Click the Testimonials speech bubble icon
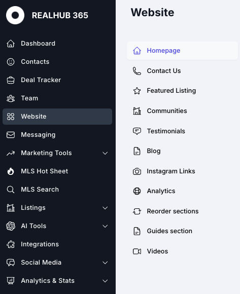This screenshot has height=294, width=240. pyautogui.click(x=137, y=131)
